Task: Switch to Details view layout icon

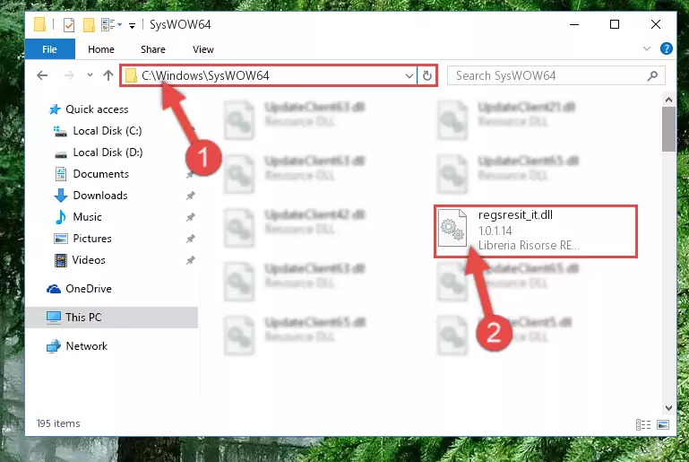Action: coord(643,424)
